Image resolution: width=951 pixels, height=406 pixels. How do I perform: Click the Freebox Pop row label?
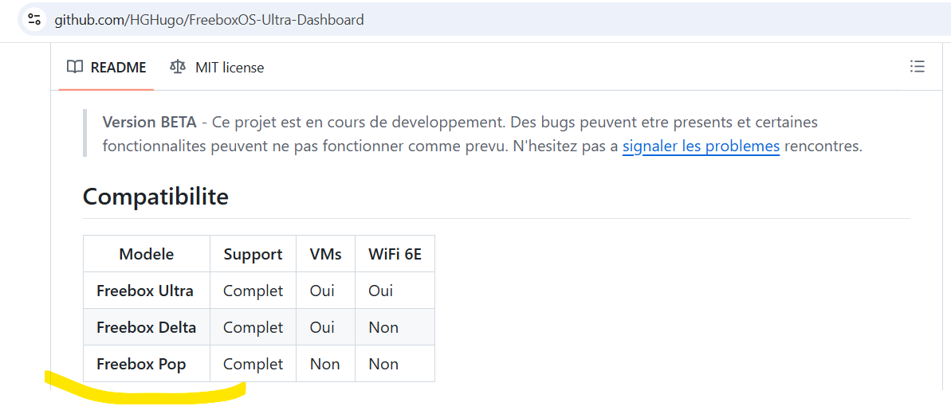pyautogui.click(x=141, y=364)
